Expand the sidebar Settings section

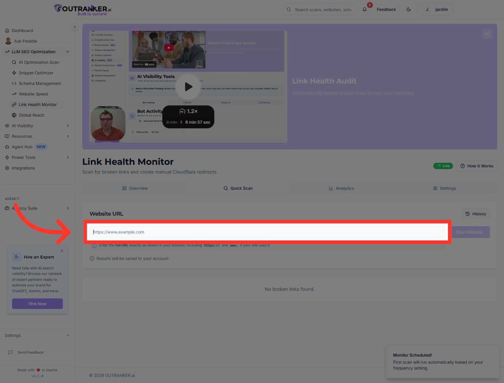38,335
